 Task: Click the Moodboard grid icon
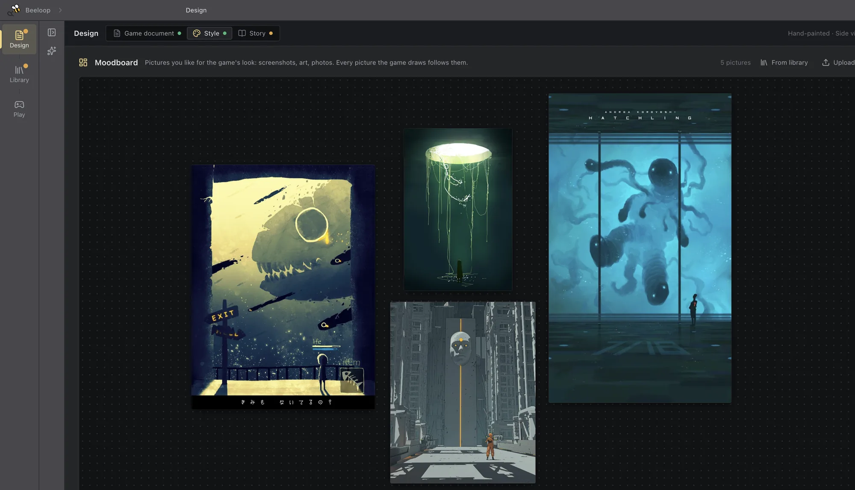pos(83,62)
